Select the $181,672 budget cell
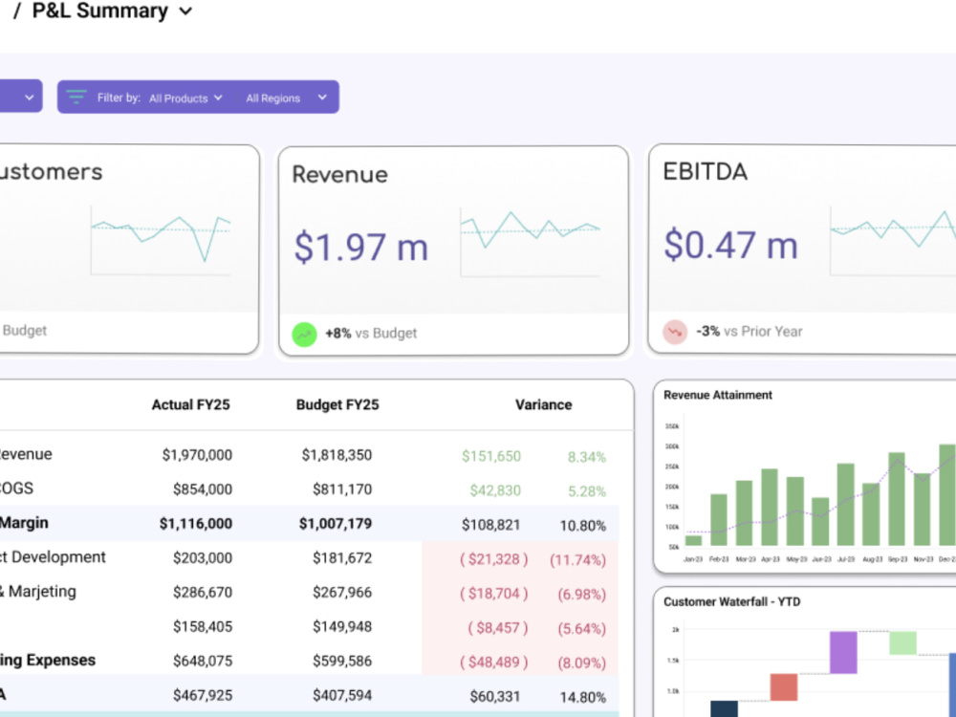The height and width of the screenshot is (717, 956). pyautogui.click(x=342, y=558)
